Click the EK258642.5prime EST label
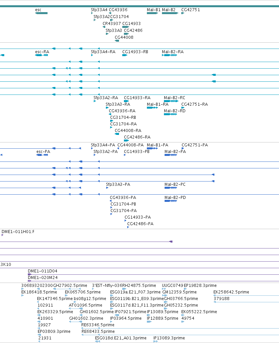This screenshot has width=279, height=343. point(231,292)
